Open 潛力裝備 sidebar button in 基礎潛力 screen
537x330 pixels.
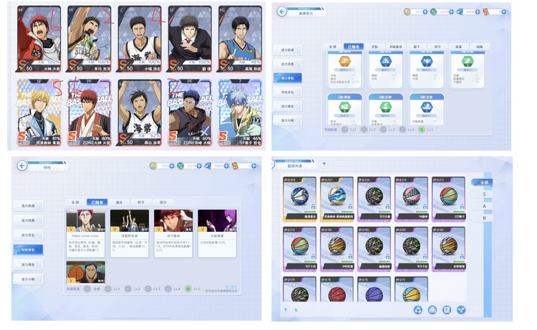(288, 50)
